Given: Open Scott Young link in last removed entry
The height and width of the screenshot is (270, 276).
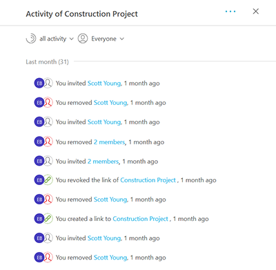Looking at the screenshot, I should point(110,258).
